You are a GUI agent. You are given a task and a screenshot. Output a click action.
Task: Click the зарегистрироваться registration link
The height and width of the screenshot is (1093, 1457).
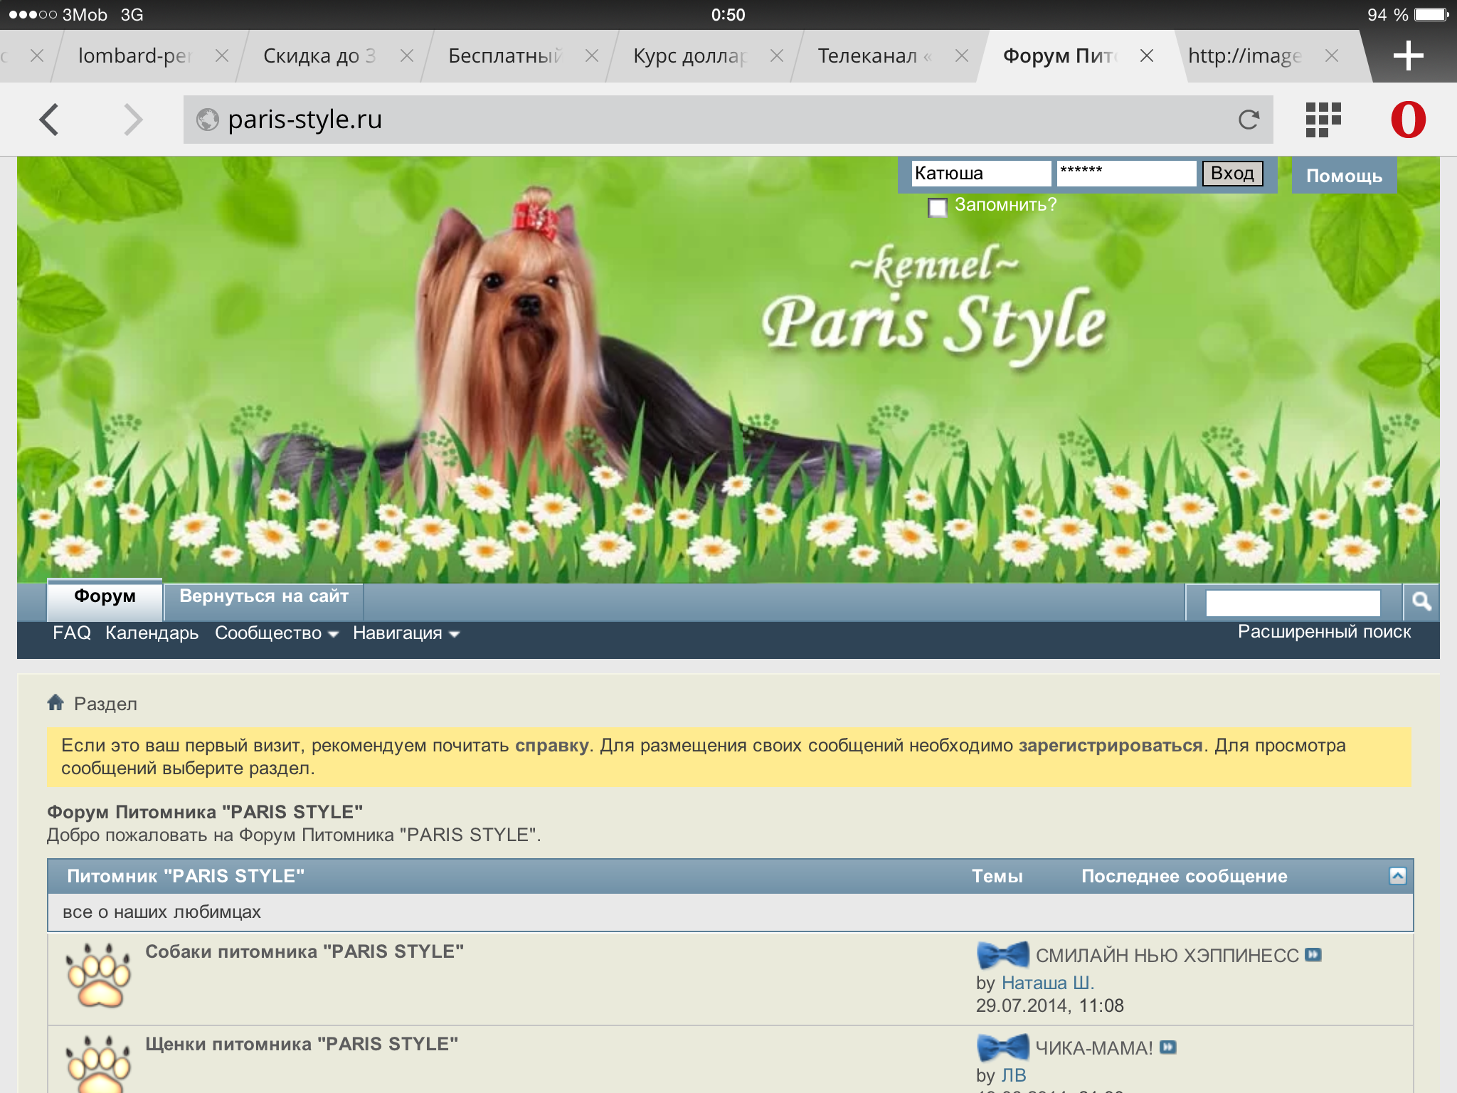(x=1111, y=745)
